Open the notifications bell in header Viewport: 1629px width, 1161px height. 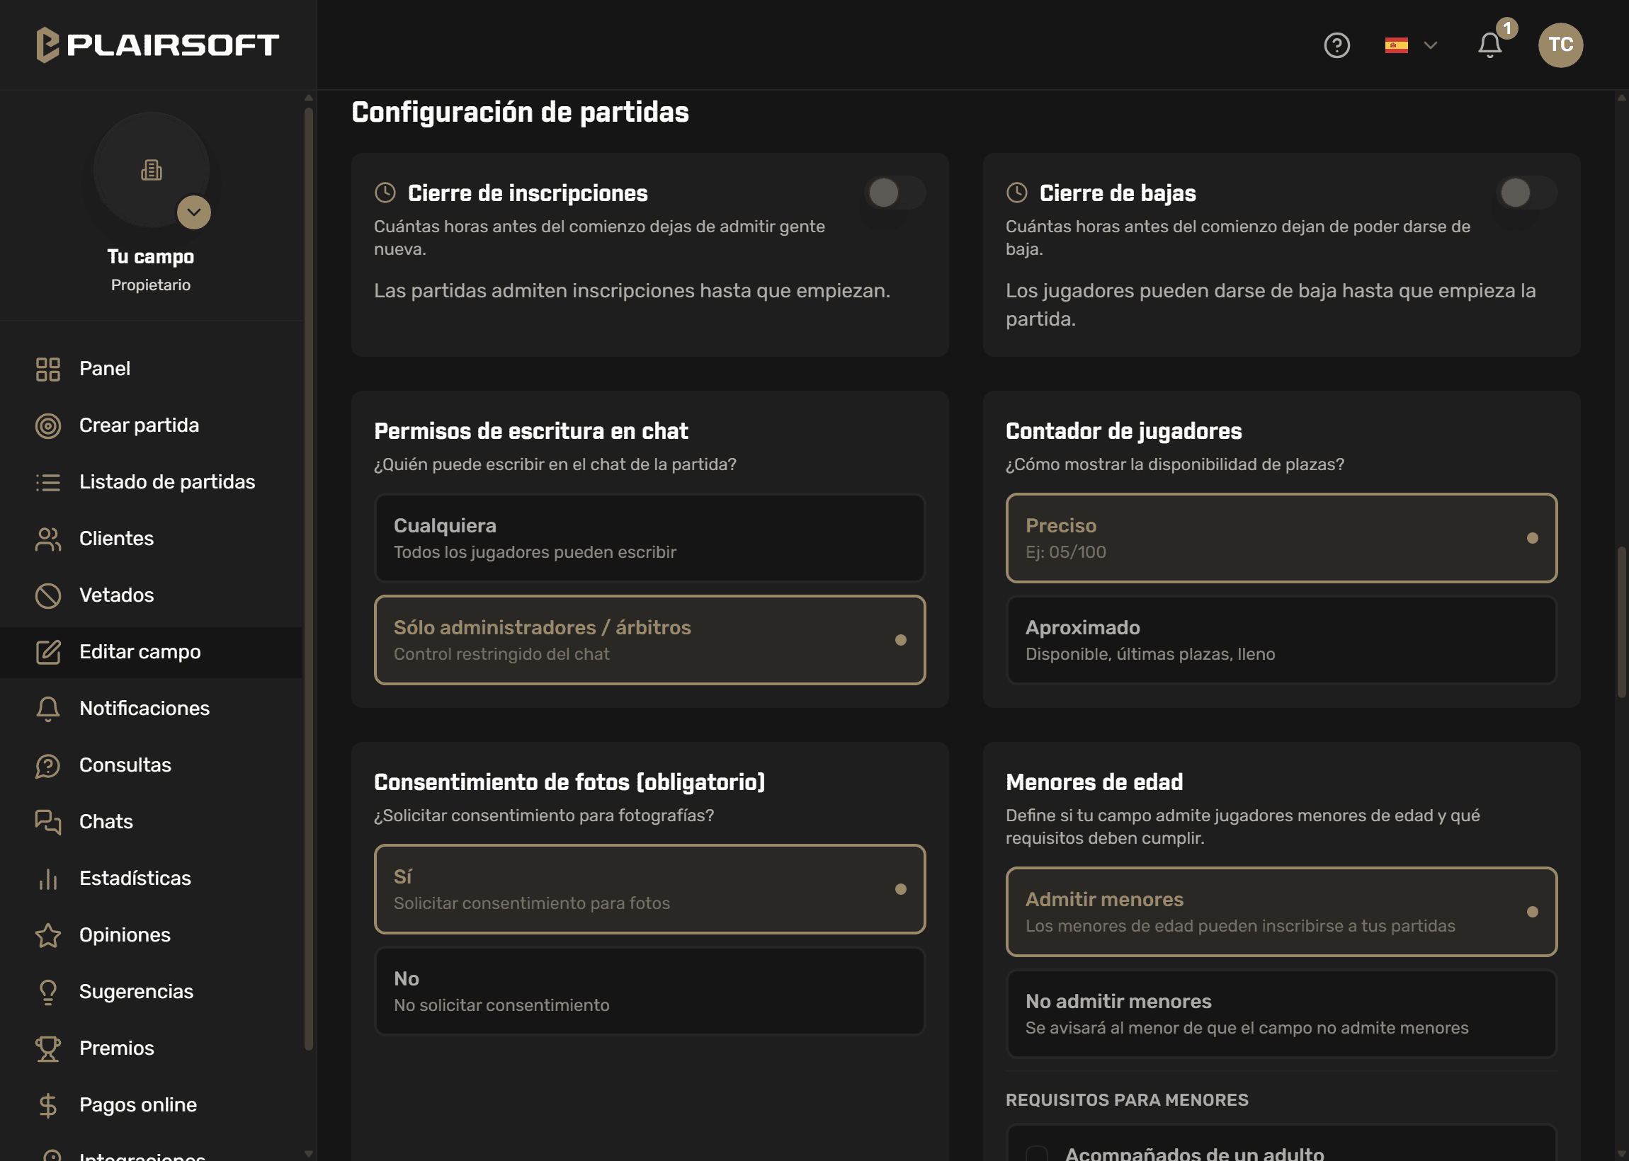(1489, 45)
